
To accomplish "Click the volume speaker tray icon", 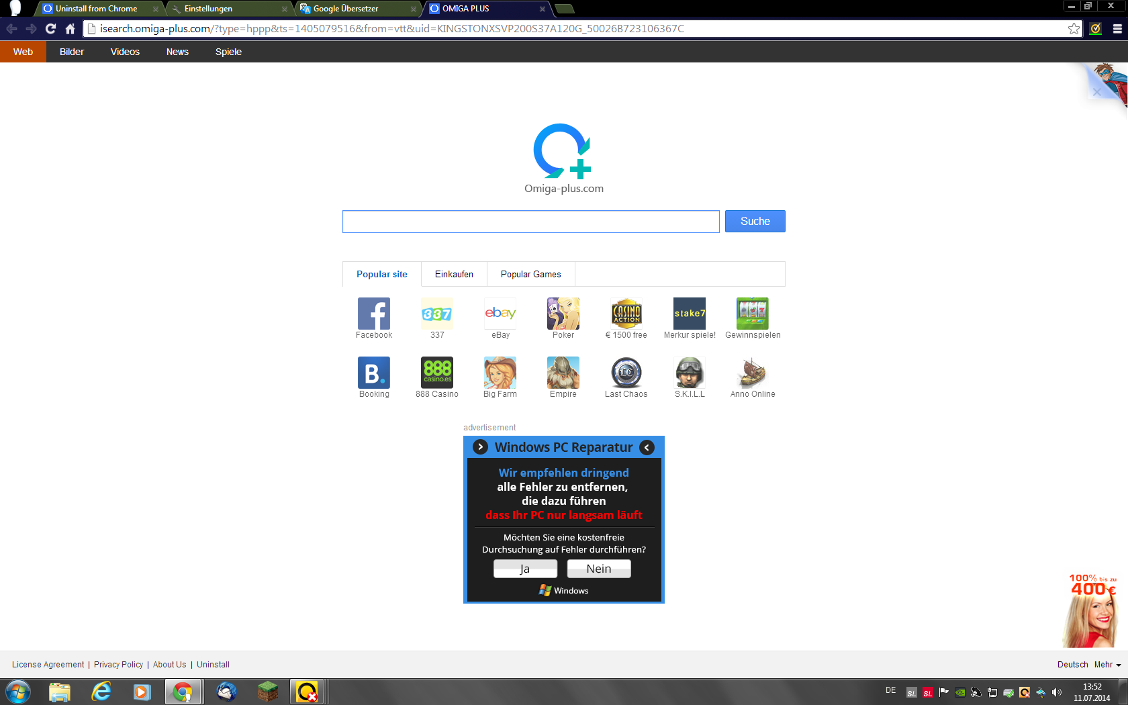I will (1057, 692).
